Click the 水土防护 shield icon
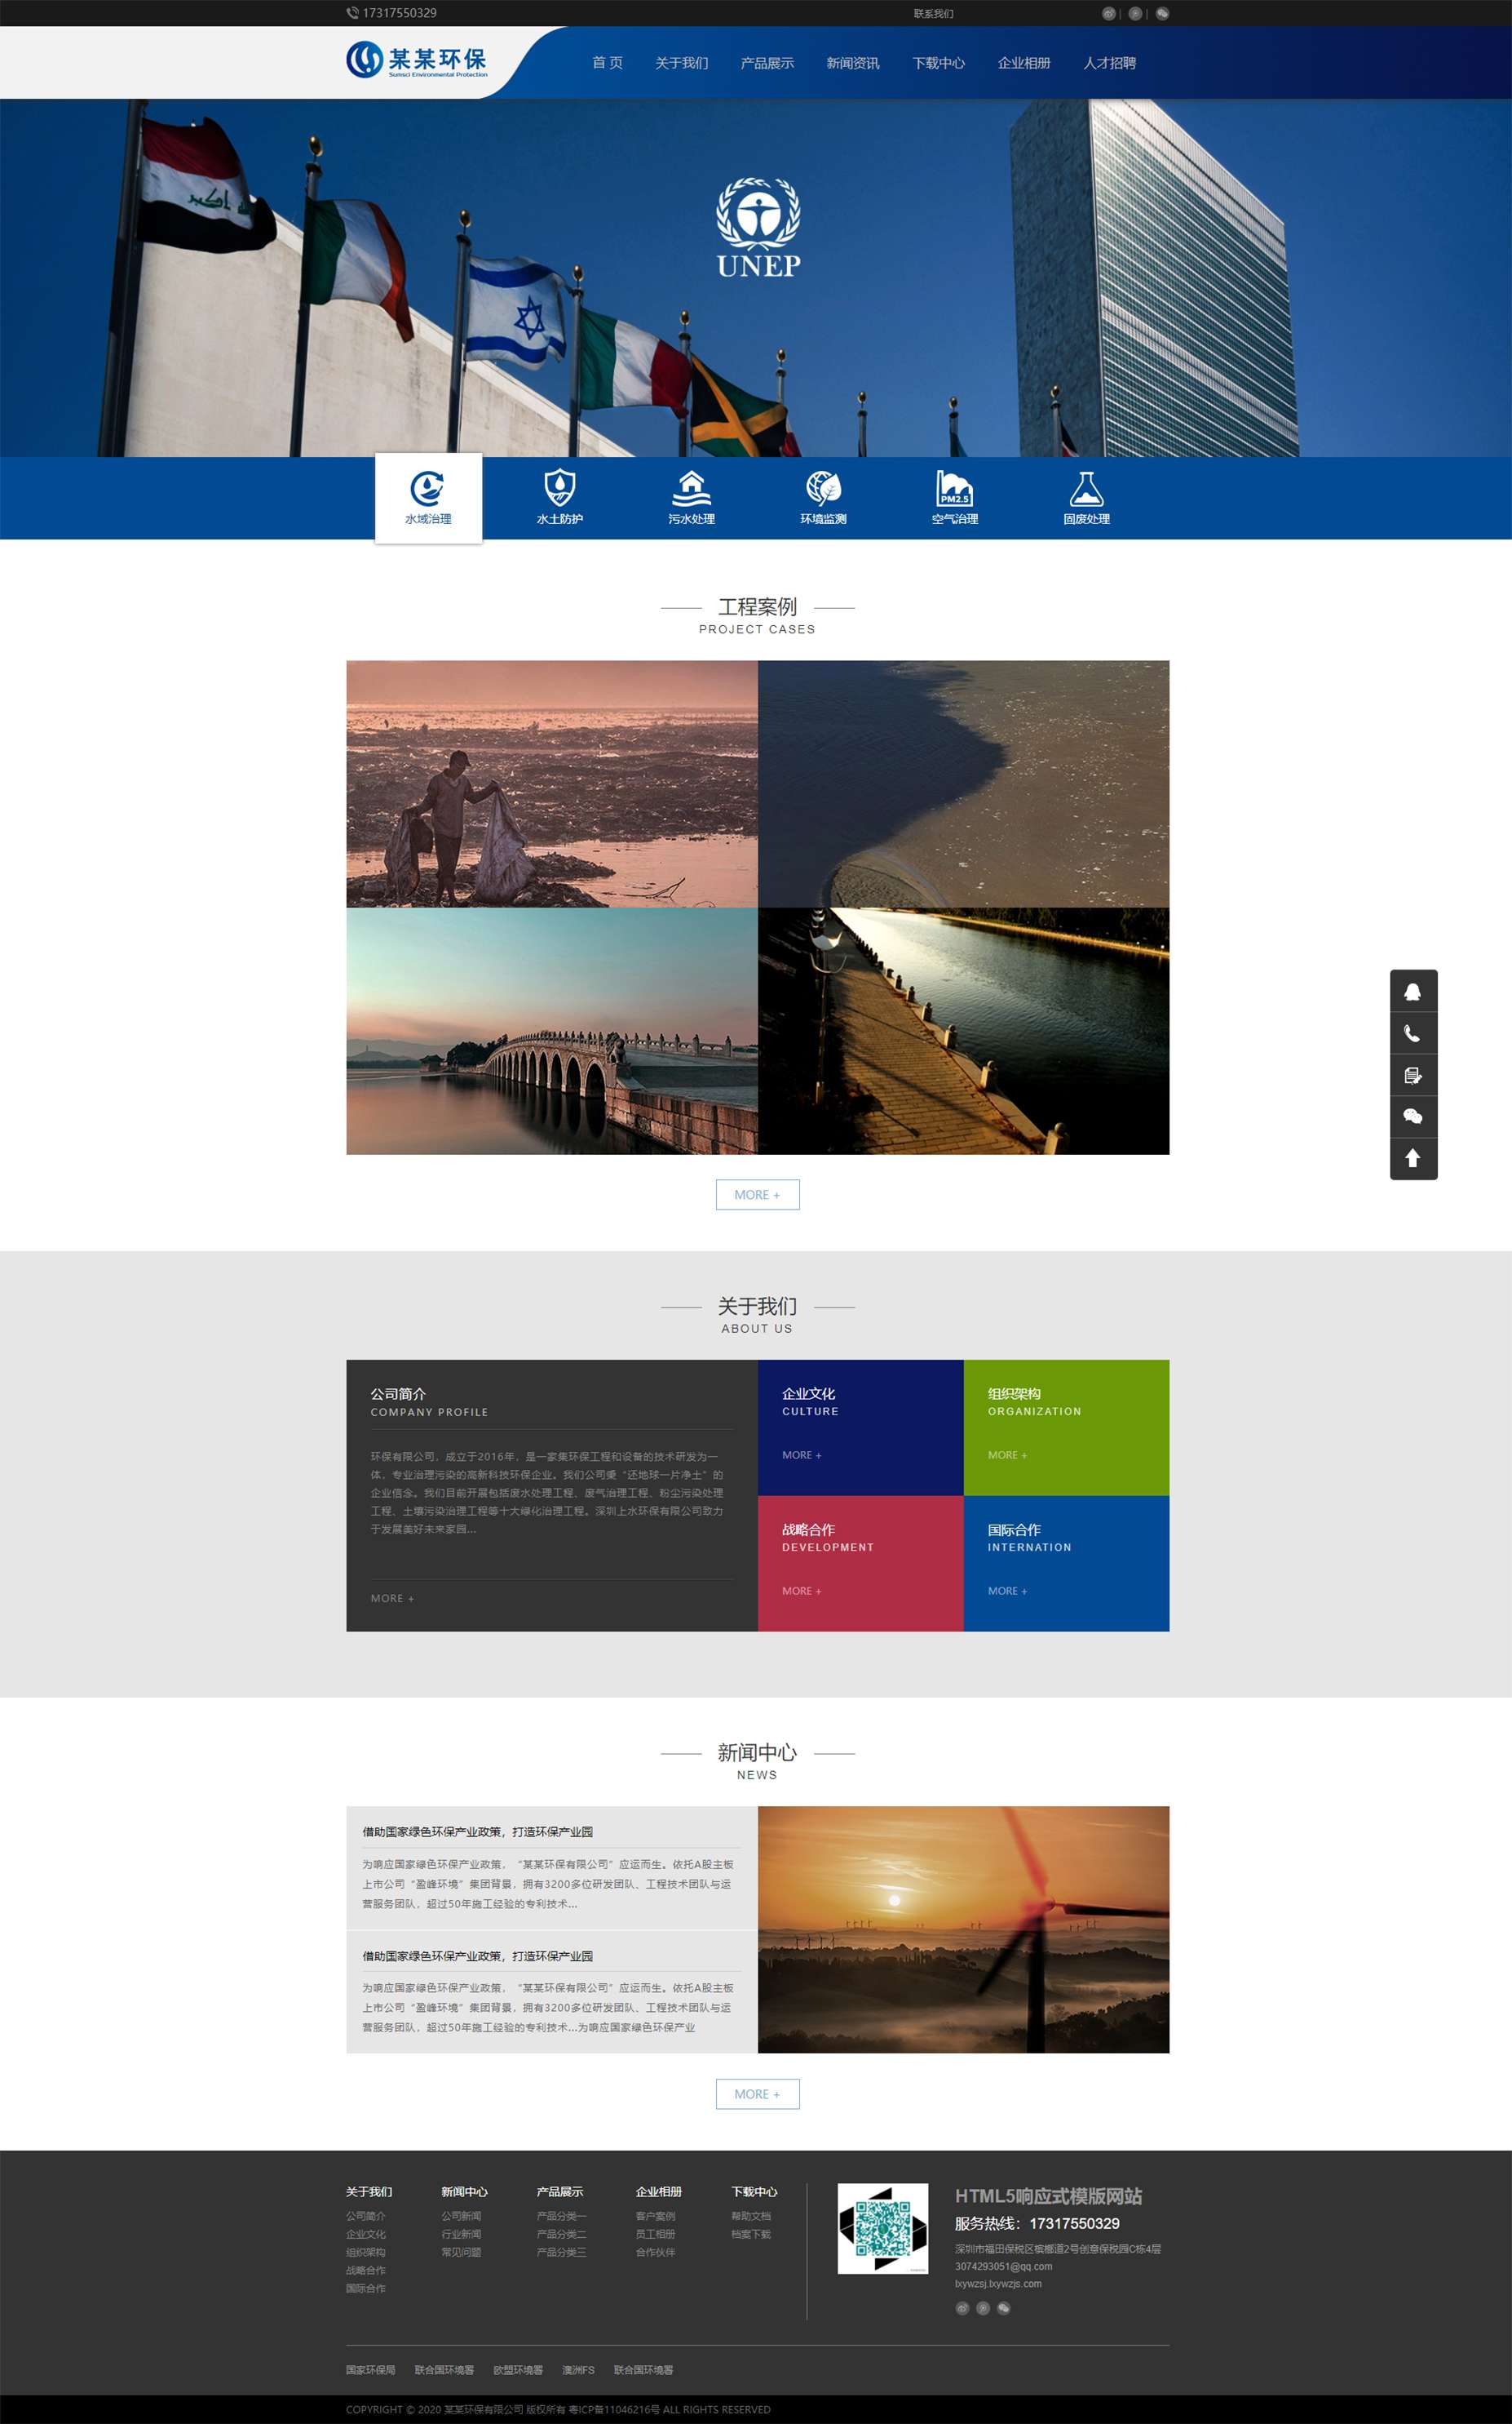The image size is (1512, 2424). point(559,490)
